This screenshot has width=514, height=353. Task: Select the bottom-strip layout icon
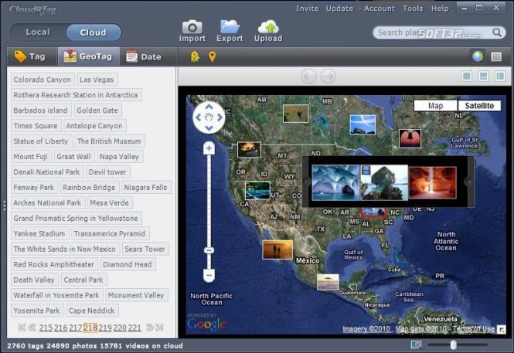coord(483,76)
